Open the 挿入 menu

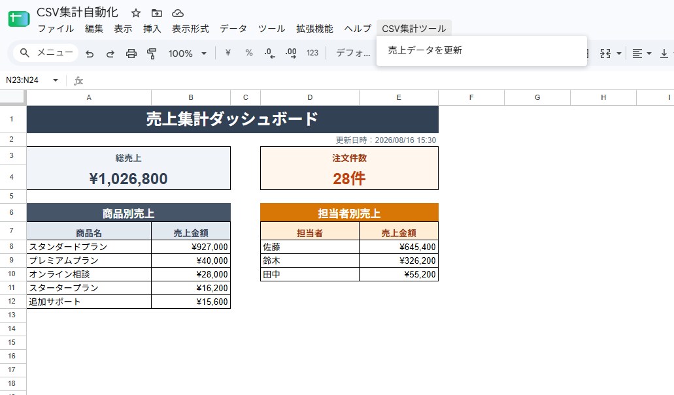tap(152, 29)
